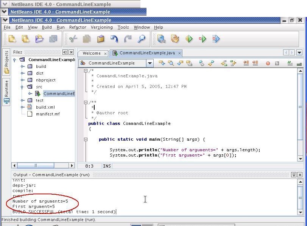Screen dimensions: 307x226
Task: Open the File menu
Action: pos(7,27)
